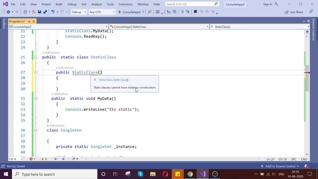Click the vertical scrollbar thumb in editor
The image size is (318, 179).
[307, 78]
